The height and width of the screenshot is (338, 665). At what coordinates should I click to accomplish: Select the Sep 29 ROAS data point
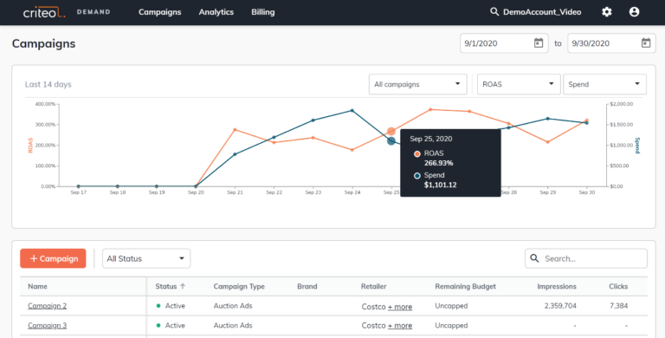click(547, 142)
